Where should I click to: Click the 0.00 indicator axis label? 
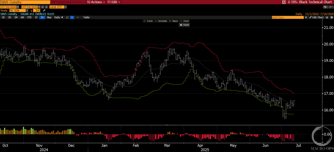pyautogui.click(x=328, y=134)
